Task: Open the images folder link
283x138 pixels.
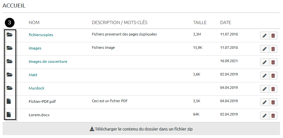Action: tap(35, 48)
